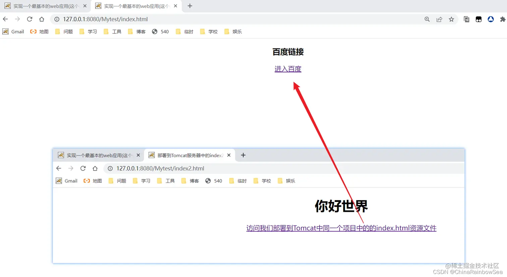Open the Gmail bookmark
The height and width of the screenshot is (277, 507).
coord(13,31)
